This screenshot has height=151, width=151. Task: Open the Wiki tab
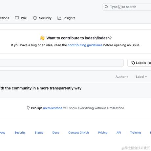point(21,18)
